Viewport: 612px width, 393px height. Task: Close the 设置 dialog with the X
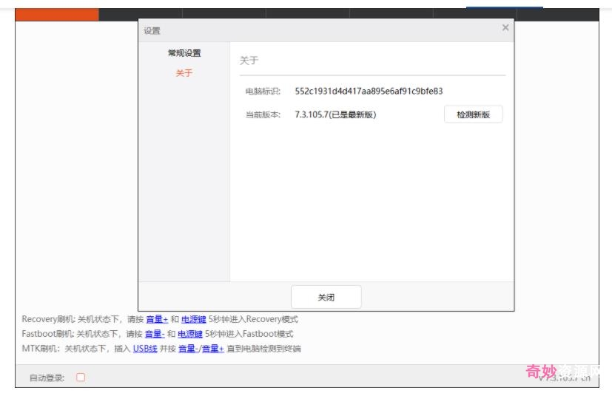point(505,28)
